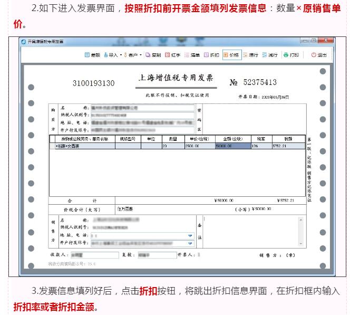This screenshot has width=350, height=315.
Task: Click the 折扣 discount toolbar button
Action: 211,55
